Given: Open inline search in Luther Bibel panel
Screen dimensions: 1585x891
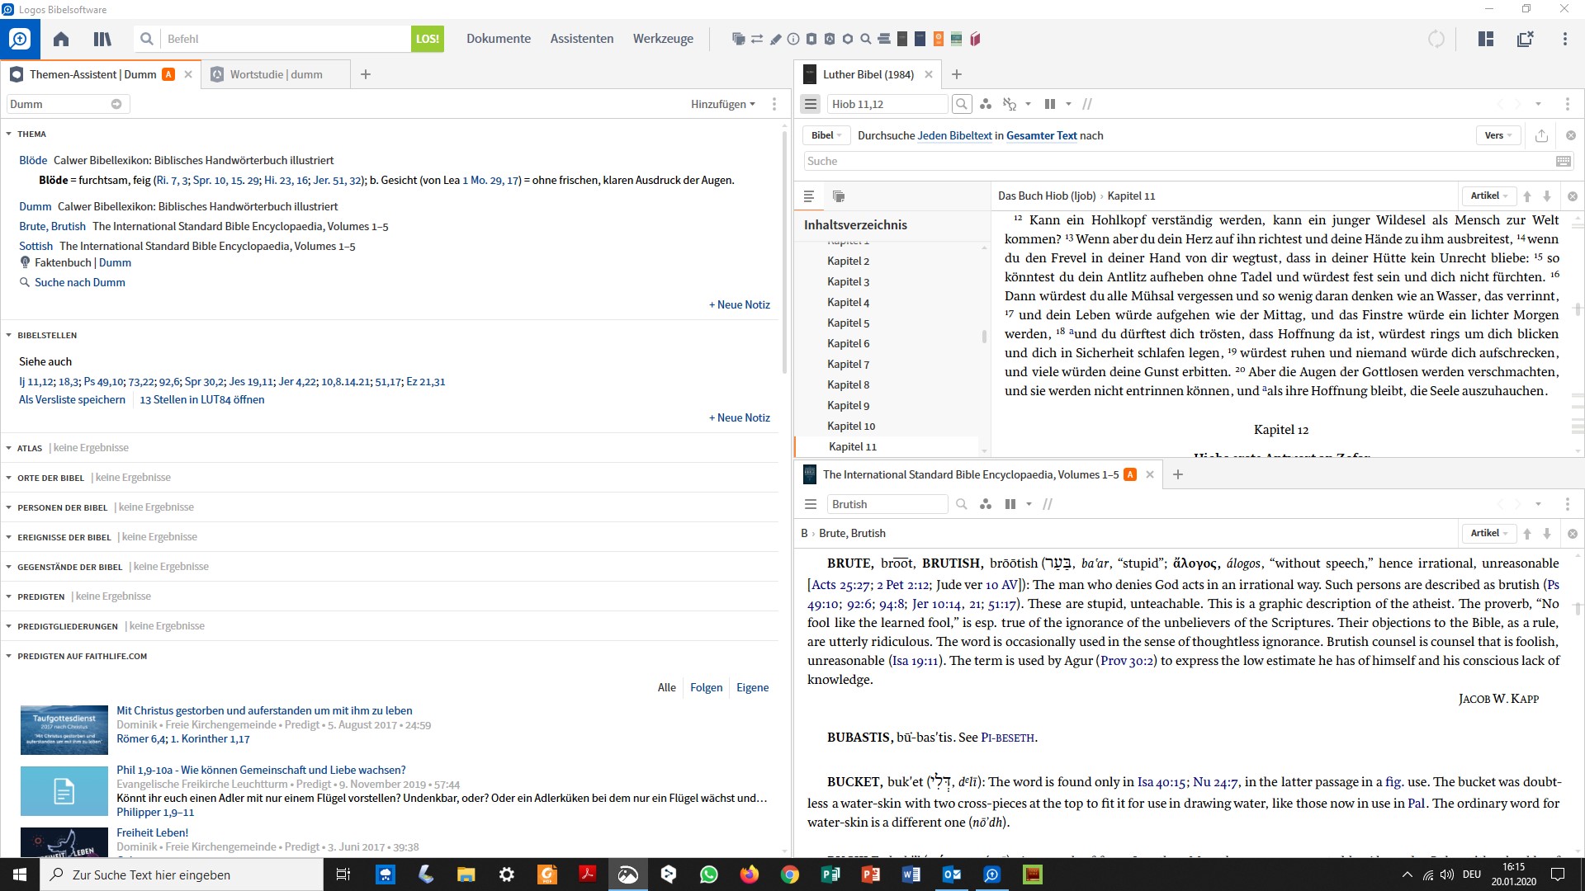Looking at the screenshot, I should point(962,104).
